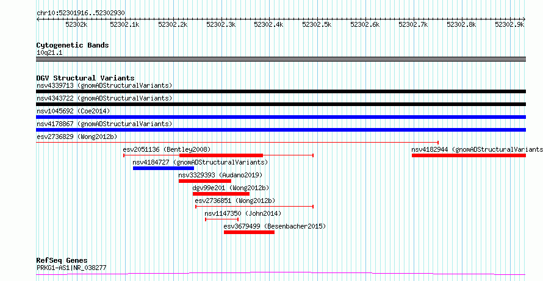Click the 52302.8k ruler tick label
This screenshot has width=543, height=281.
(461, 24)
